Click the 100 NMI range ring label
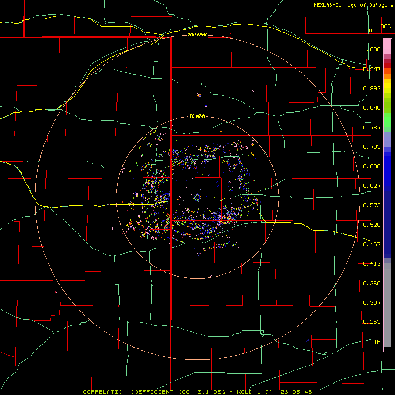Viewport: 395px width, 395px height. point(197,35)
